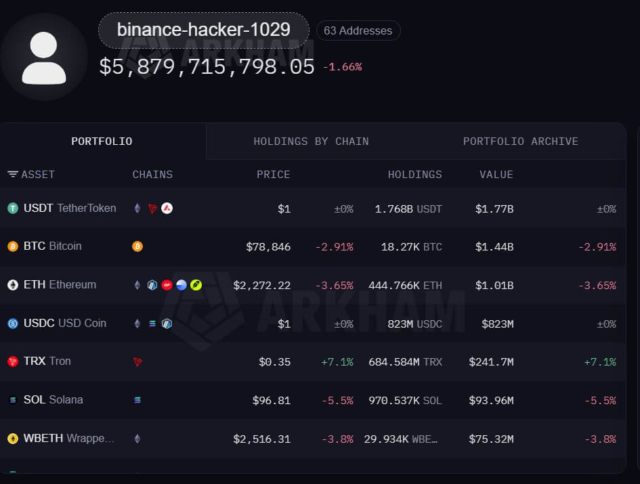The width and height of the screenshot is (640, 484).
Task: Click the TRX asset coin icon
Action: click(x=13, y=361)
